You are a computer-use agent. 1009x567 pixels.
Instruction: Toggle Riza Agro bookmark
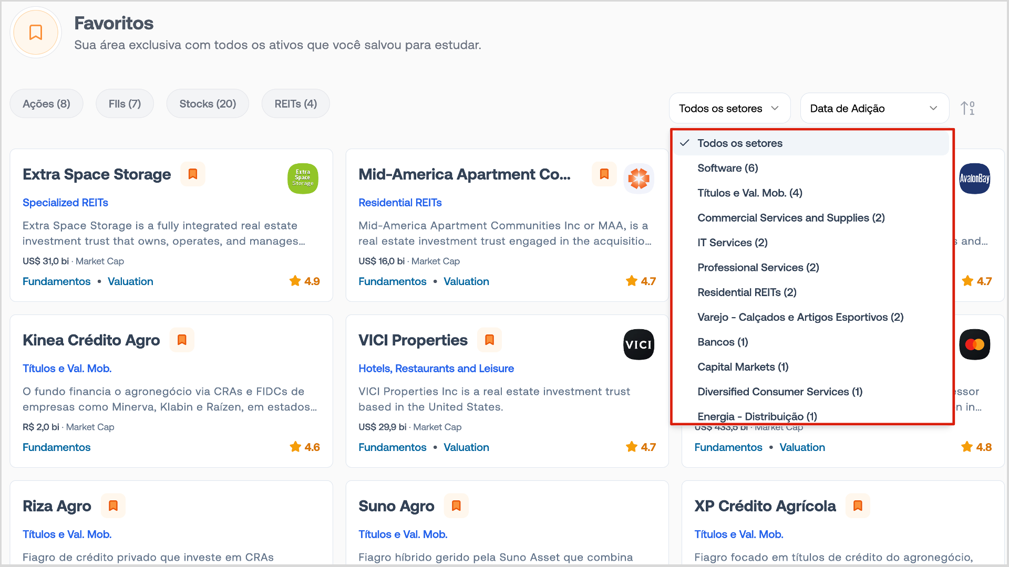(113, 506)
